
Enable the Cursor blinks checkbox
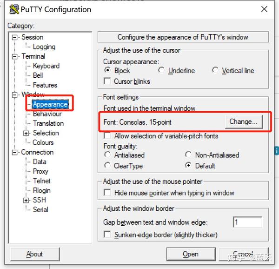107,81
